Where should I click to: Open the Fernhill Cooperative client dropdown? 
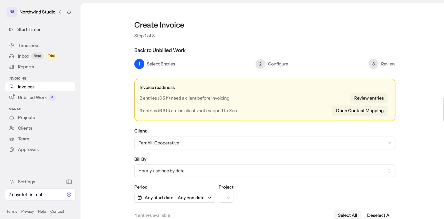(265, 143)
